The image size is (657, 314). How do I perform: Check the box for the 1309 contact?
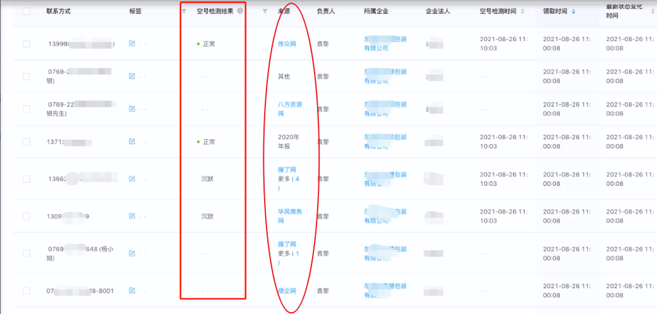(x=27, y=216)
